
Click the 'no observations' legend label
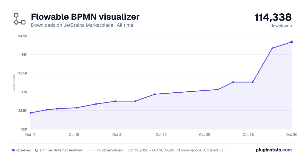click(x=110, y=150)
